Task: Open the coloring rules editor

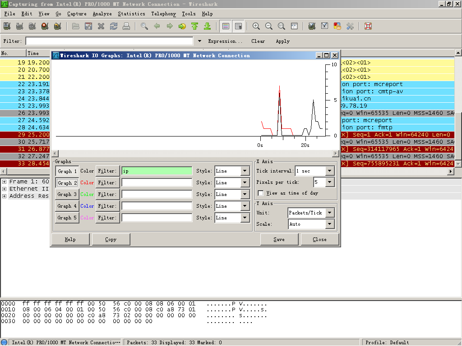Action: pyautogui.click(x=337, y=26)
